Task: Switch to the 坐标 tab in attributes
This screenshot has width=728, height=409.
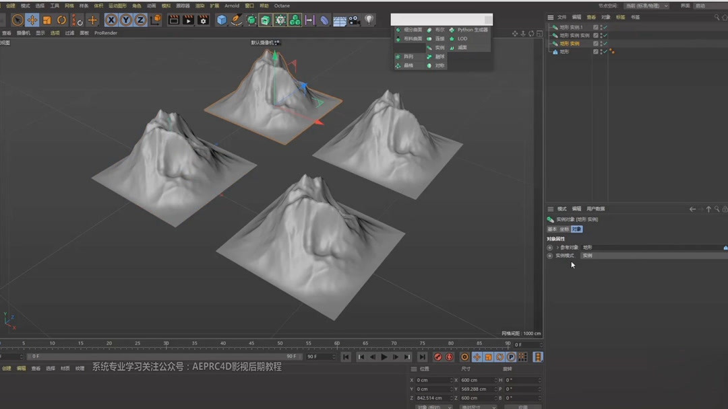Action: pyautogui.click(x=565, y=229)
